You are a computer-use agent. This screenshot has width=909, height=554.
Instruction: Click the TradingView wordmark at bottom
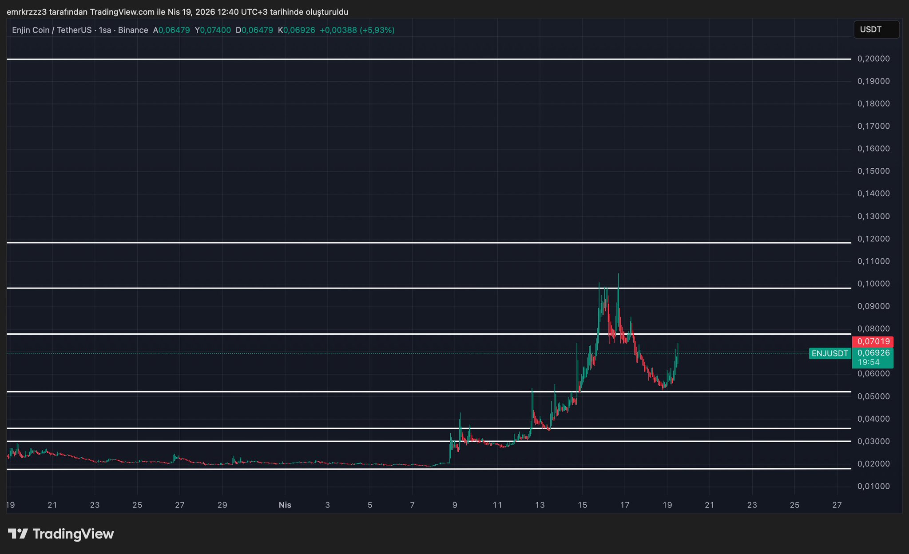pyautogui.click(x=73, y=534)
